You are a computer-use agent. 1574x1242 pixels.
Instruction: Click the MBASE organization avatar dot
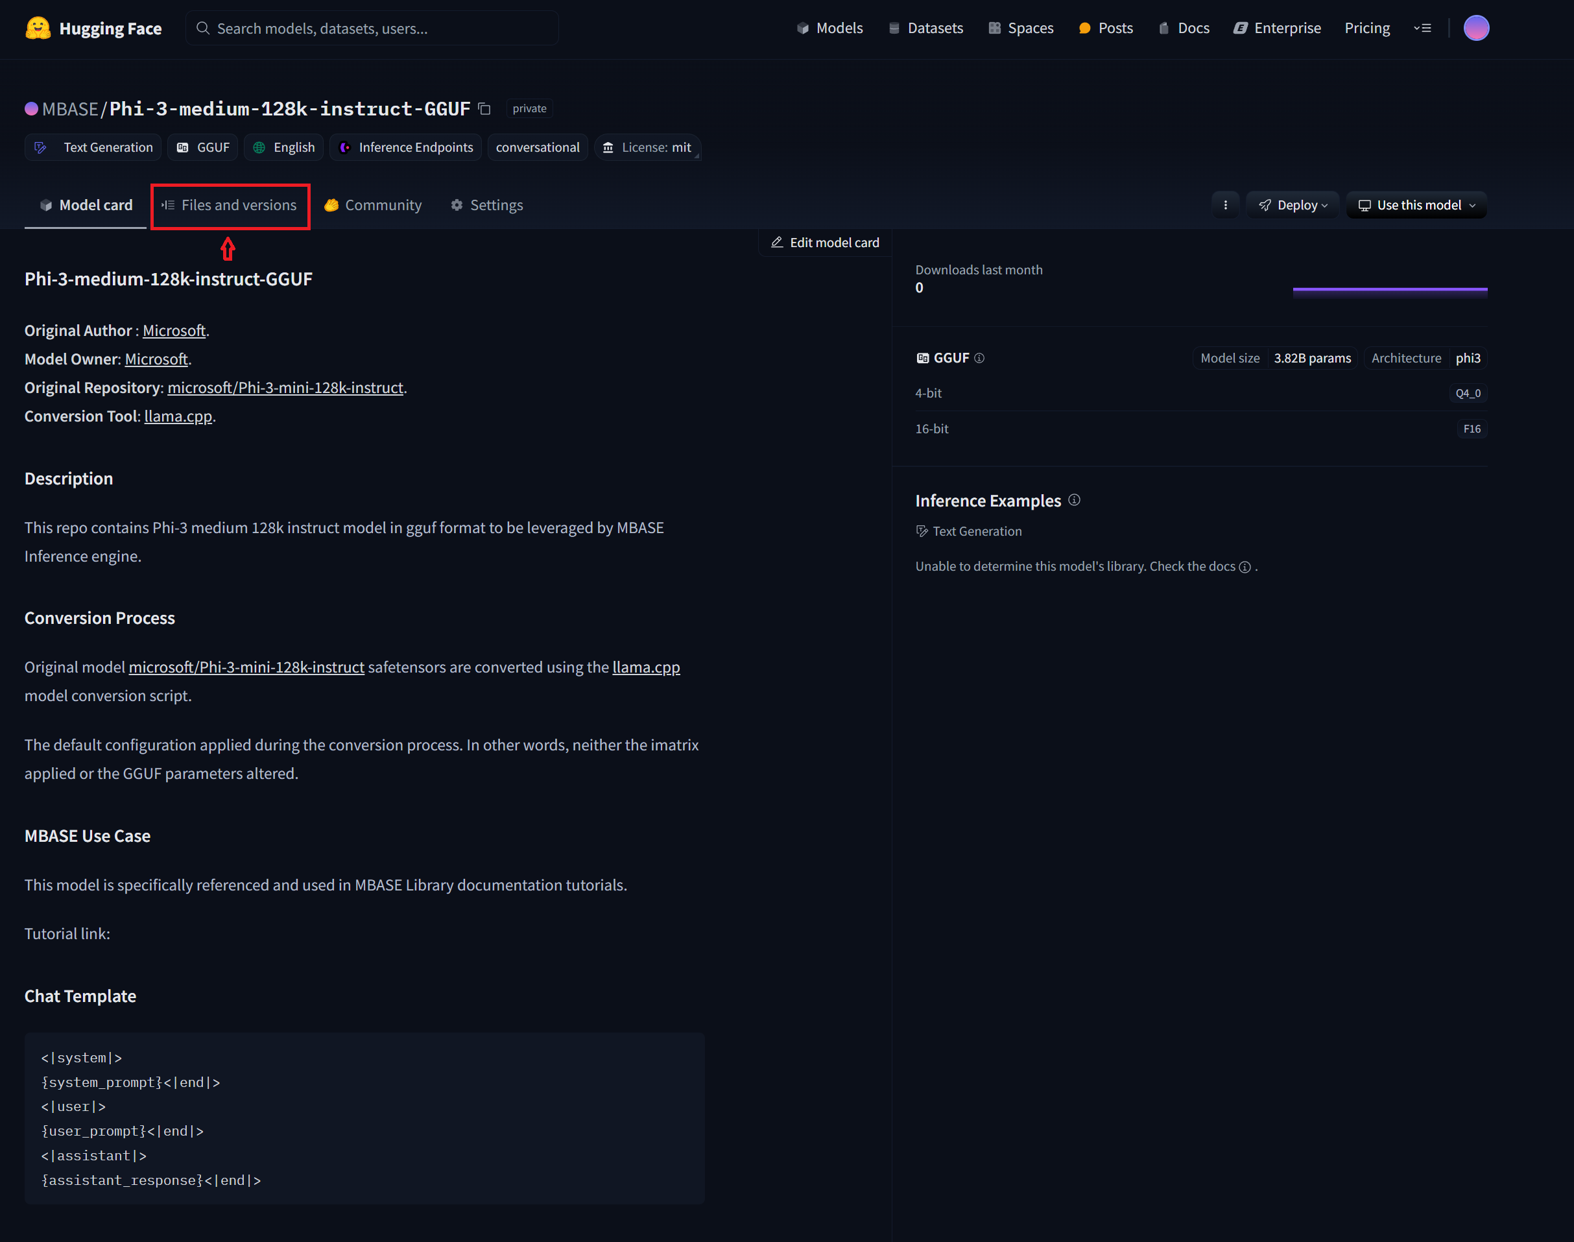(x=31, y=109)
